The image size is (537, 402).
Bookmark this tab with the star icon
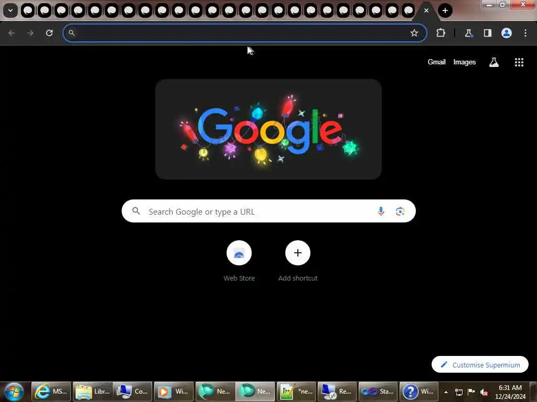coord(414,33)
